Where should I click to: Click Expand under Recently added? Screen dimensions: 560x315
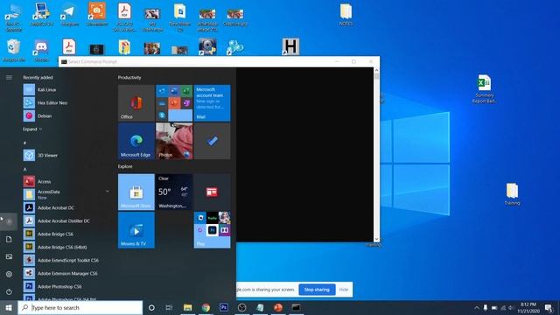tap(32, 129)
